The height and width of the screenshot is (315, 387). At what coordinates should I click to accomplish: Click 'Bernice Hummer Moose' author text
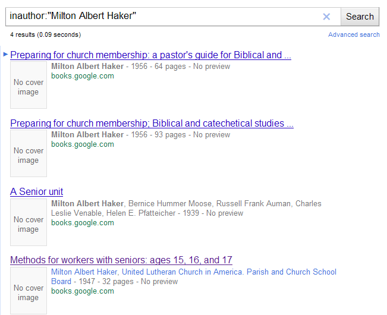(x=170, y=203)
